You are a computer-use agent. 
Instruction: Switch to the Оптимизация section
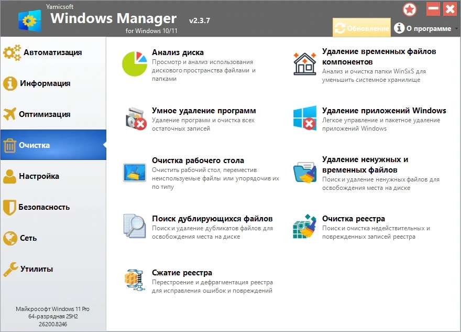pos(53,114)
